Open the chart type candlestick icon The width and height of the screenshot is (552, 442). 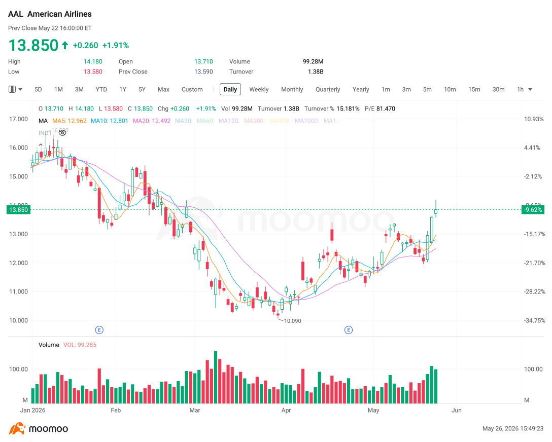[12, 89]
